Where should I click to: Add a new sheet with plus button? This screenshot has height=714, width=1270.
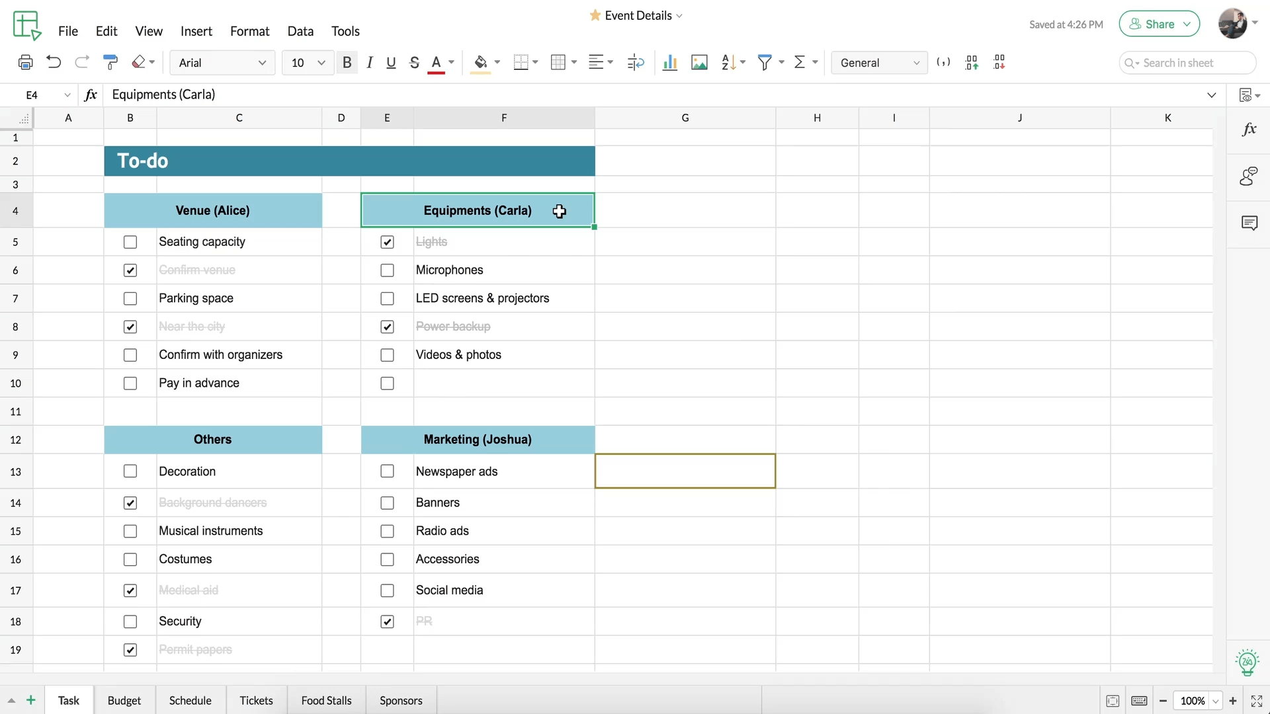[31, 701]
